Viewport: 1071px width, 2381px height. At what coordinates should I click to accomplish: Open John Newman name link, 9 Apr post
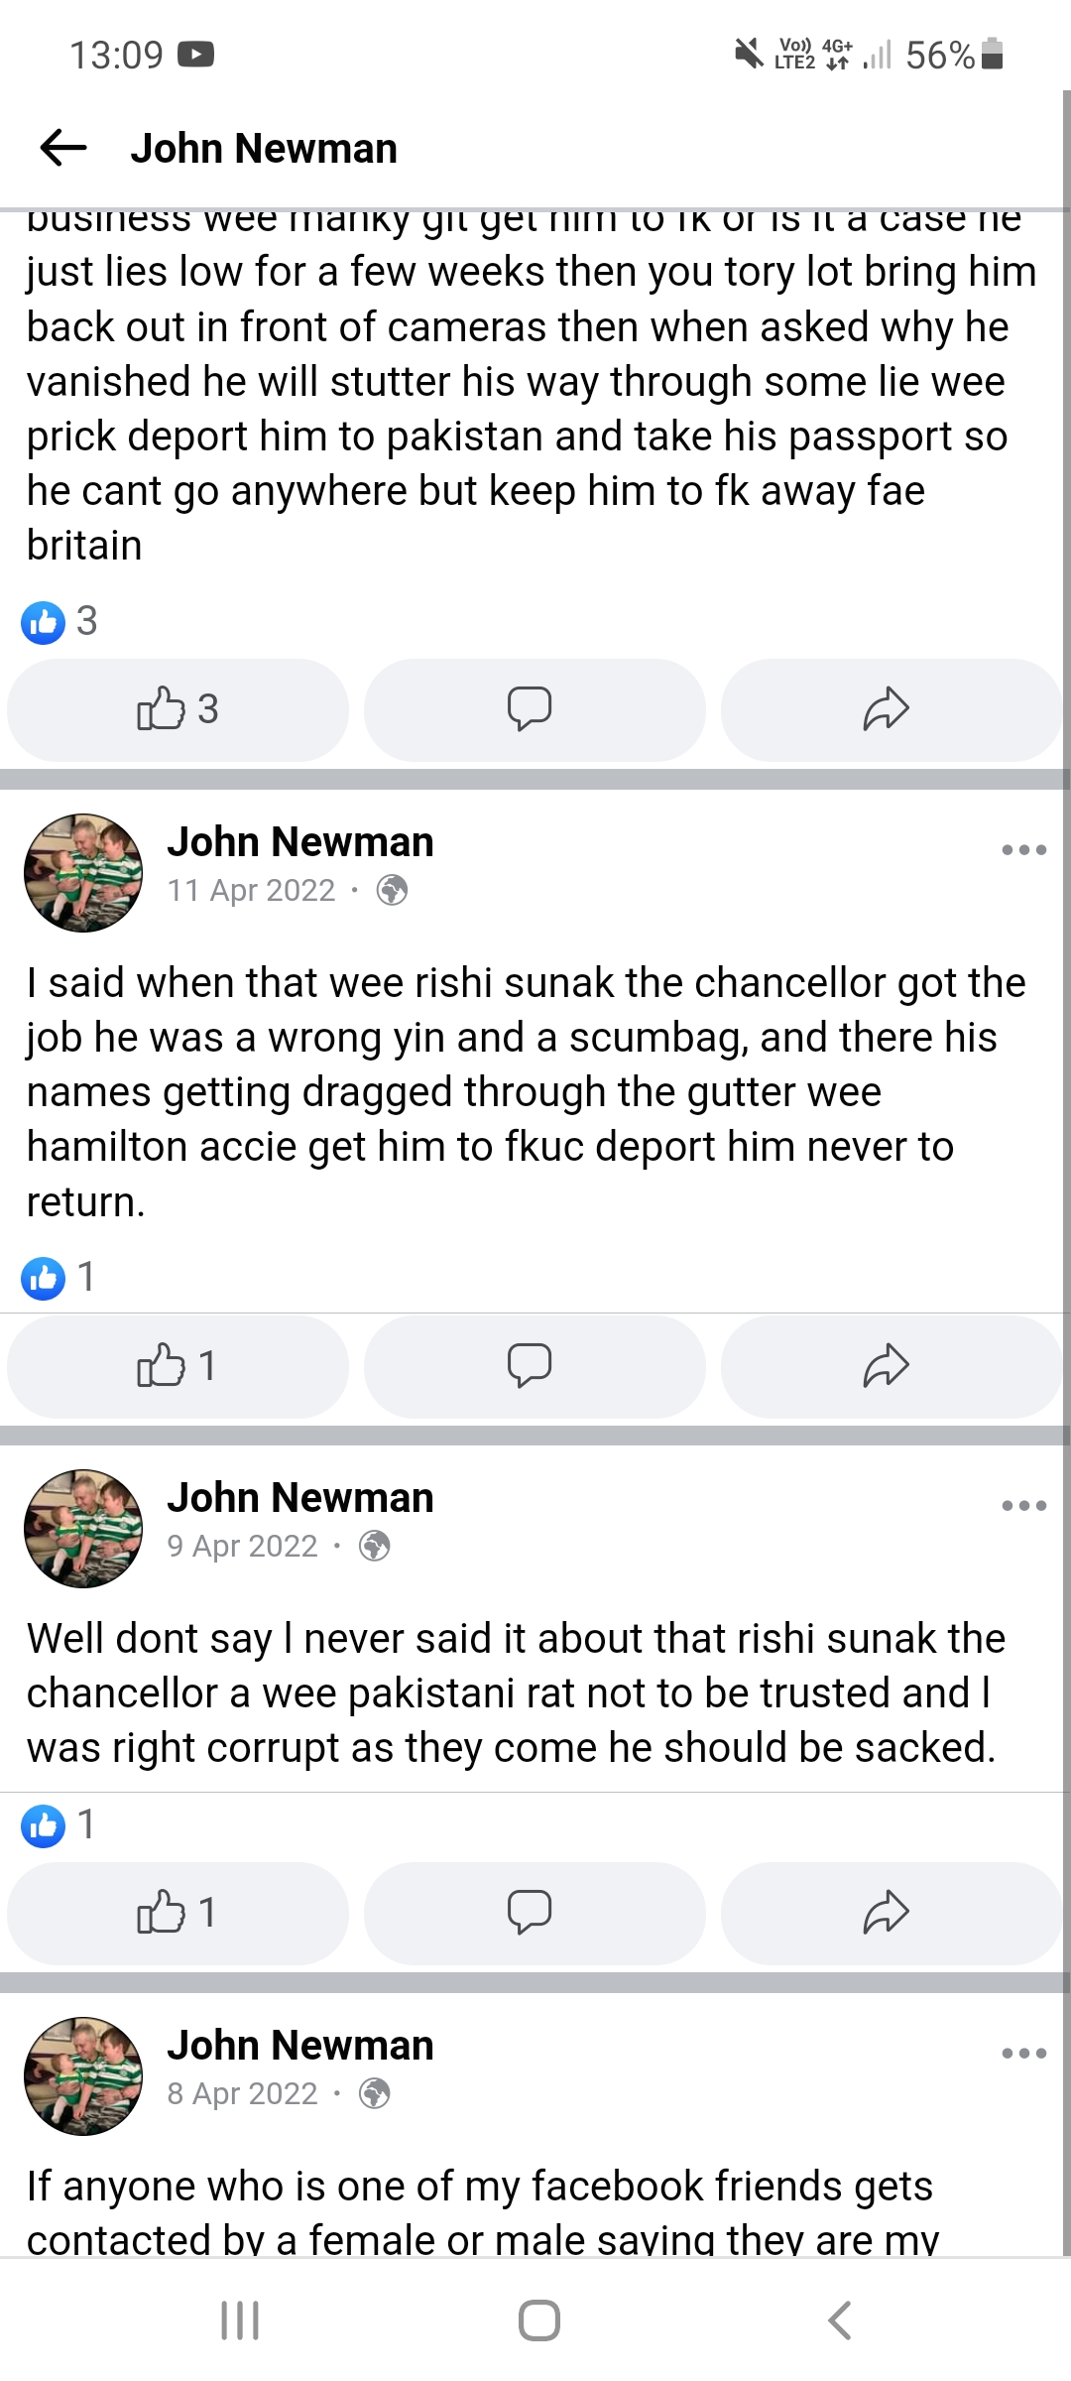click(x=300, y=1498)
